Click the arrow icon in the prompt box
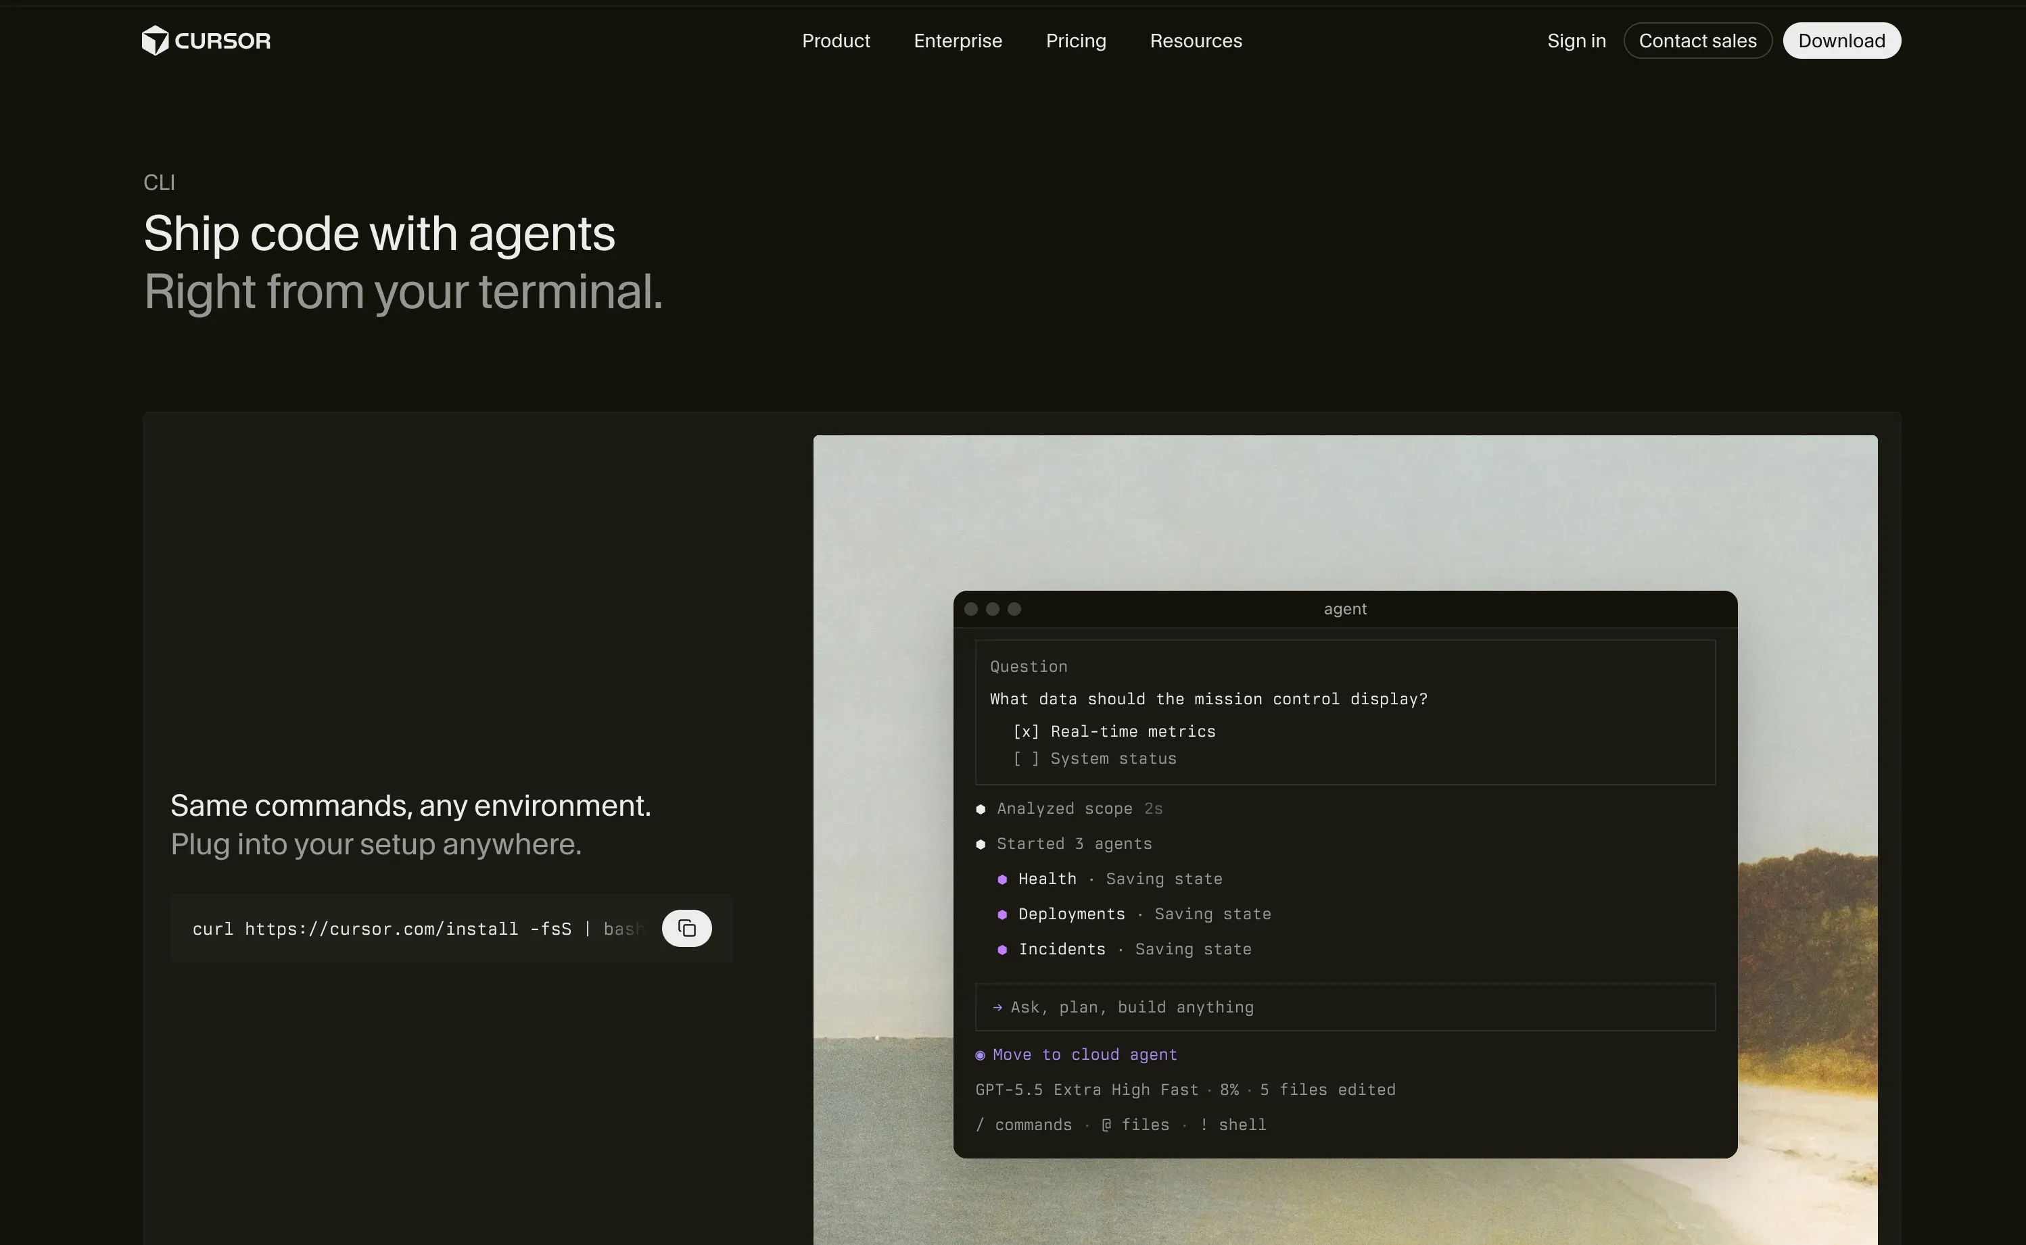Viewport: 2026px width, 1245px height. 997,1007
